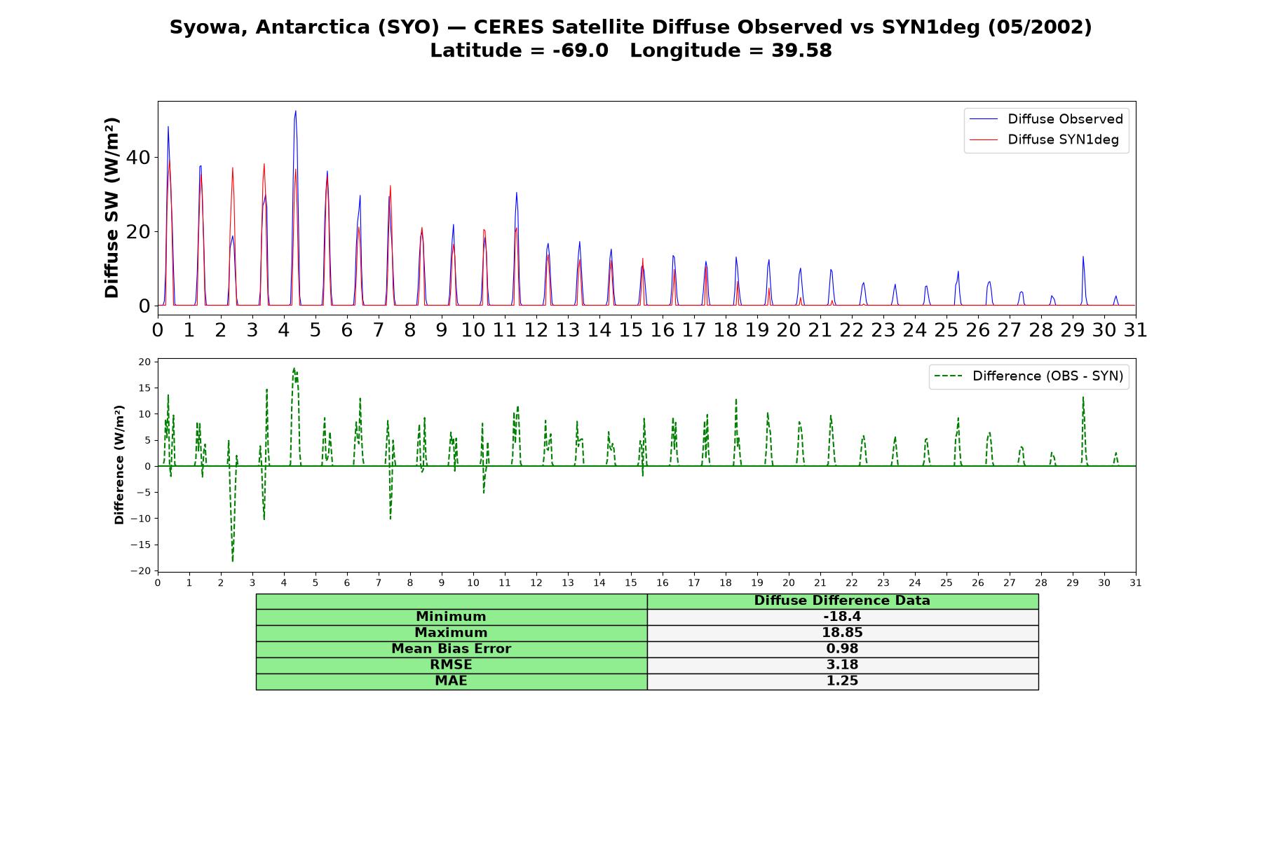Click the Maximum value 18.85 cell

tap(842, 633)
